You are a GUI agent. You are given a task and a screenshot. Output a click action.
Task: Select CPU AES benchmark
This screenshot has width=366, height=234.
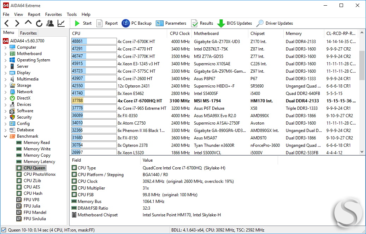click(32, 187)
